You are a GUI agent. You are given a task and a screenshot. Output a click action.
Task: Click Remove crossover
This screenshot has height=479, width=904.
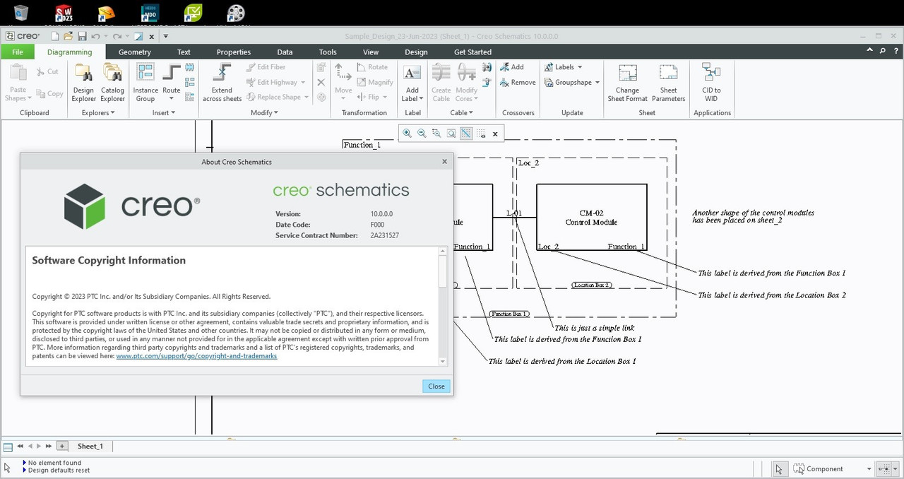[x=518, y=82]
